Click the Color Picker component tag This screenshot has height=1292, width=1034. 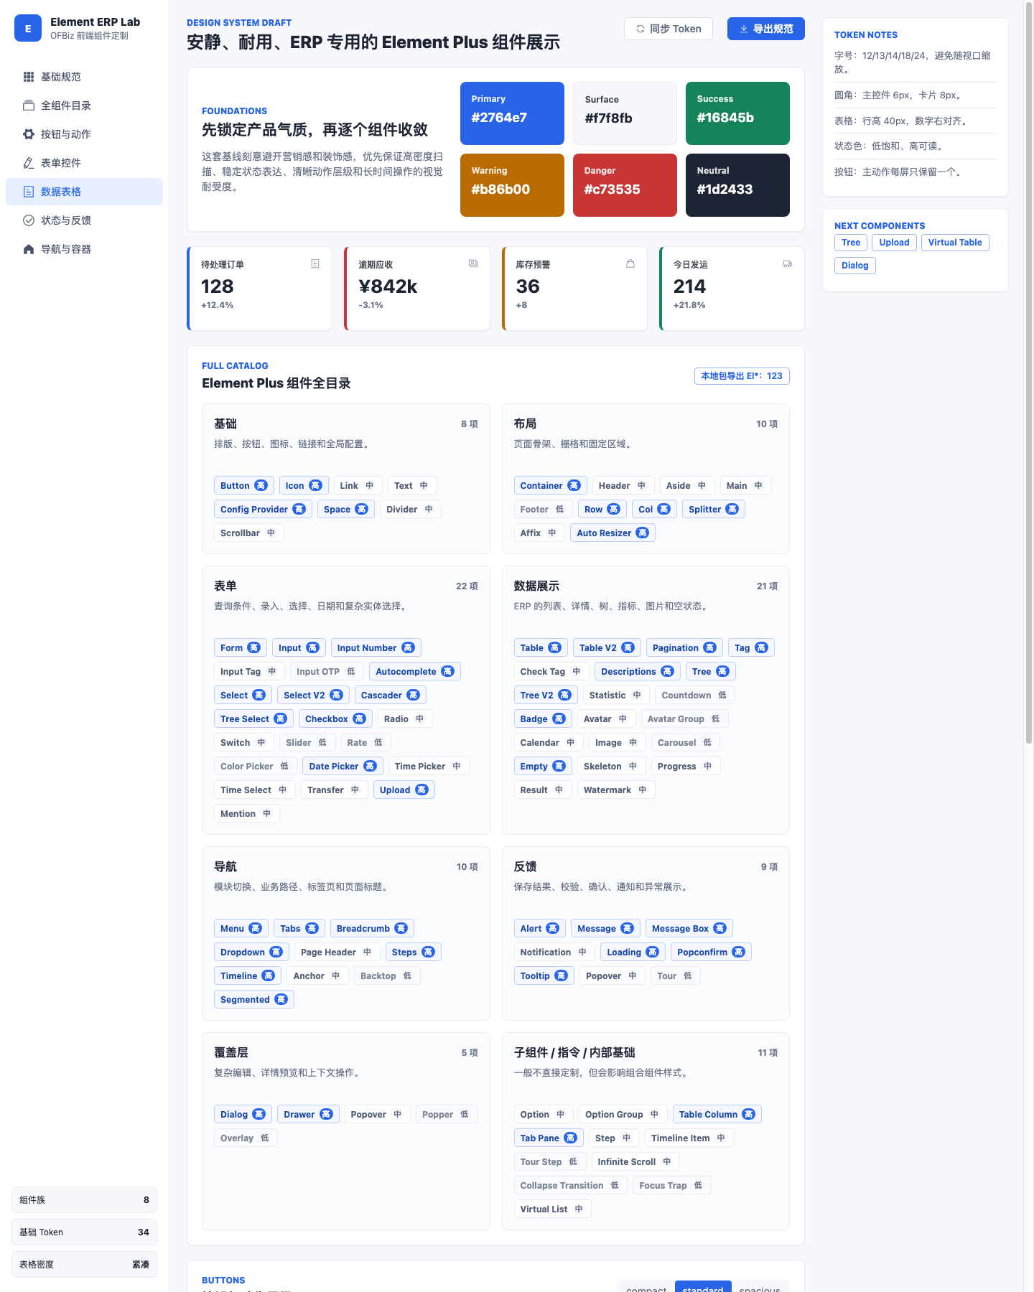click(x=255, y=767)
